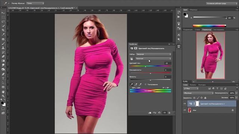This screenshot has width=239, height=134.
Task: Switch to the Контуры tab
Action: [x=202, y=85]
